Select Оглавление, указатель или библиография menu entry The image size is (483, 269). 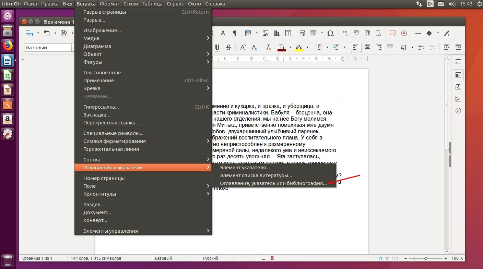[x=273, y=183]
